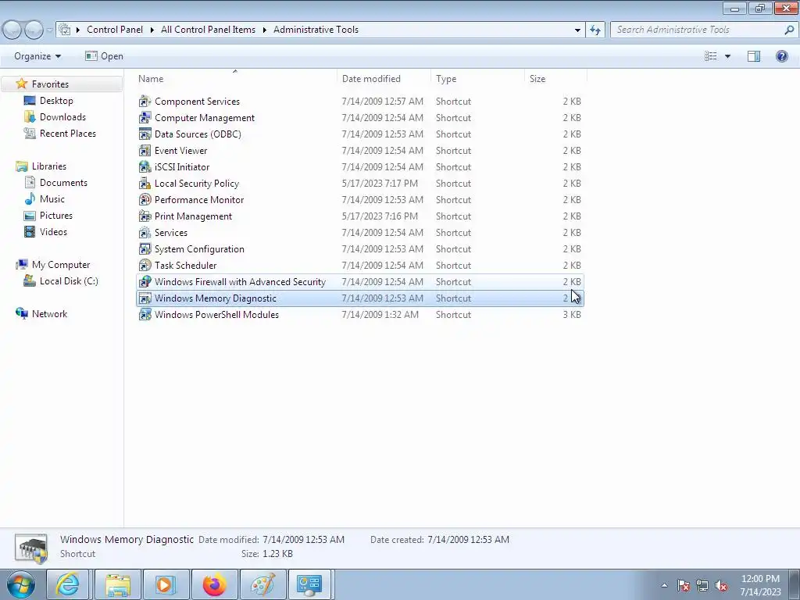Viewport: 800px width, 600px height.
Task: Click the iSCSI Initiator icon
Action: point(145,167)
